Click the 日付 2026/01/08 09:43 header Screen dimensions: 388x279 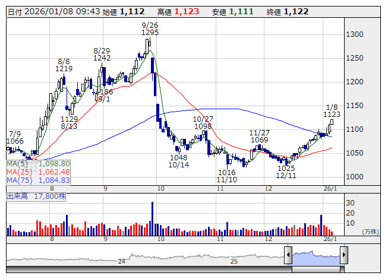click(x=54, y=12)
